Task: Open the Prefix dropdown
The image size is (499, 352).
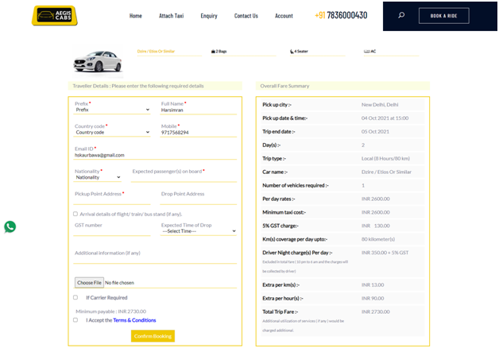Action: pyautogui.click(x=112, y=110)
